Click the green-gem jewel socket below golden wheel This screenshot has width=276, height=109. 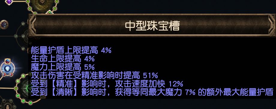[49, 12]
